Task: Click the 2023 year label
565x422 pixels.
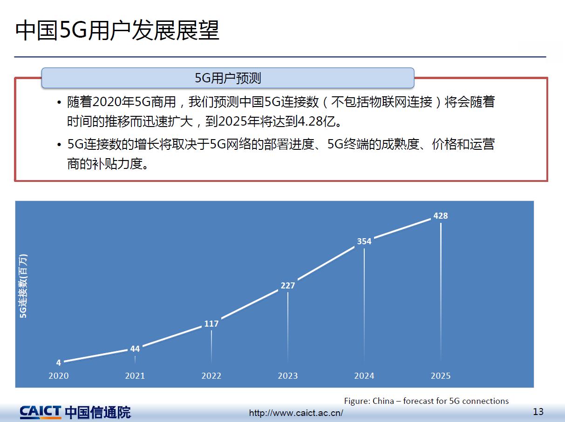Action: [x=288, y=375]
